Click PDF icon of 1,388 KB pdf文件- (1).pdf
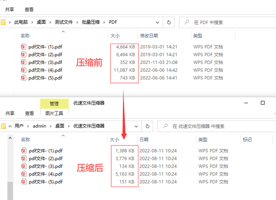This screenshot has height=200, width=276. coord(24,151)
